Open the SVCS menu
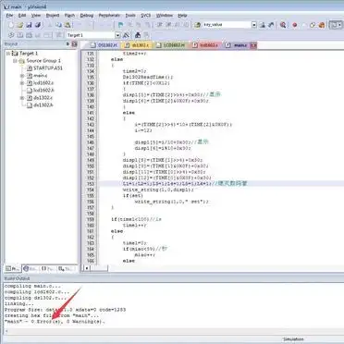344x344 pixels. [146, 15]
